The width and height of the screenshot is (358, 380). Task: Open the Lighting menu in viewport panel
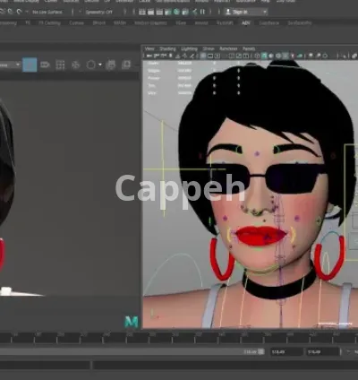point(189,48)
